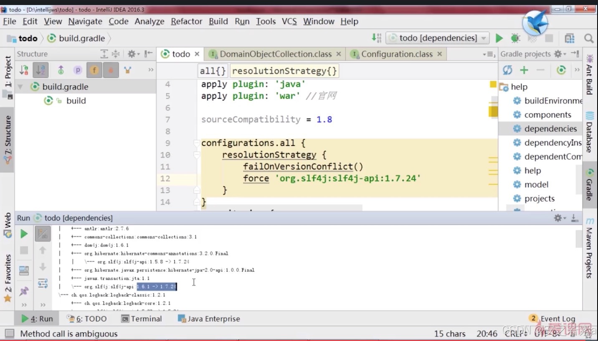Open the Project Structure icon in toolbar
Viewport: 598px width, 341px height.
570,38
